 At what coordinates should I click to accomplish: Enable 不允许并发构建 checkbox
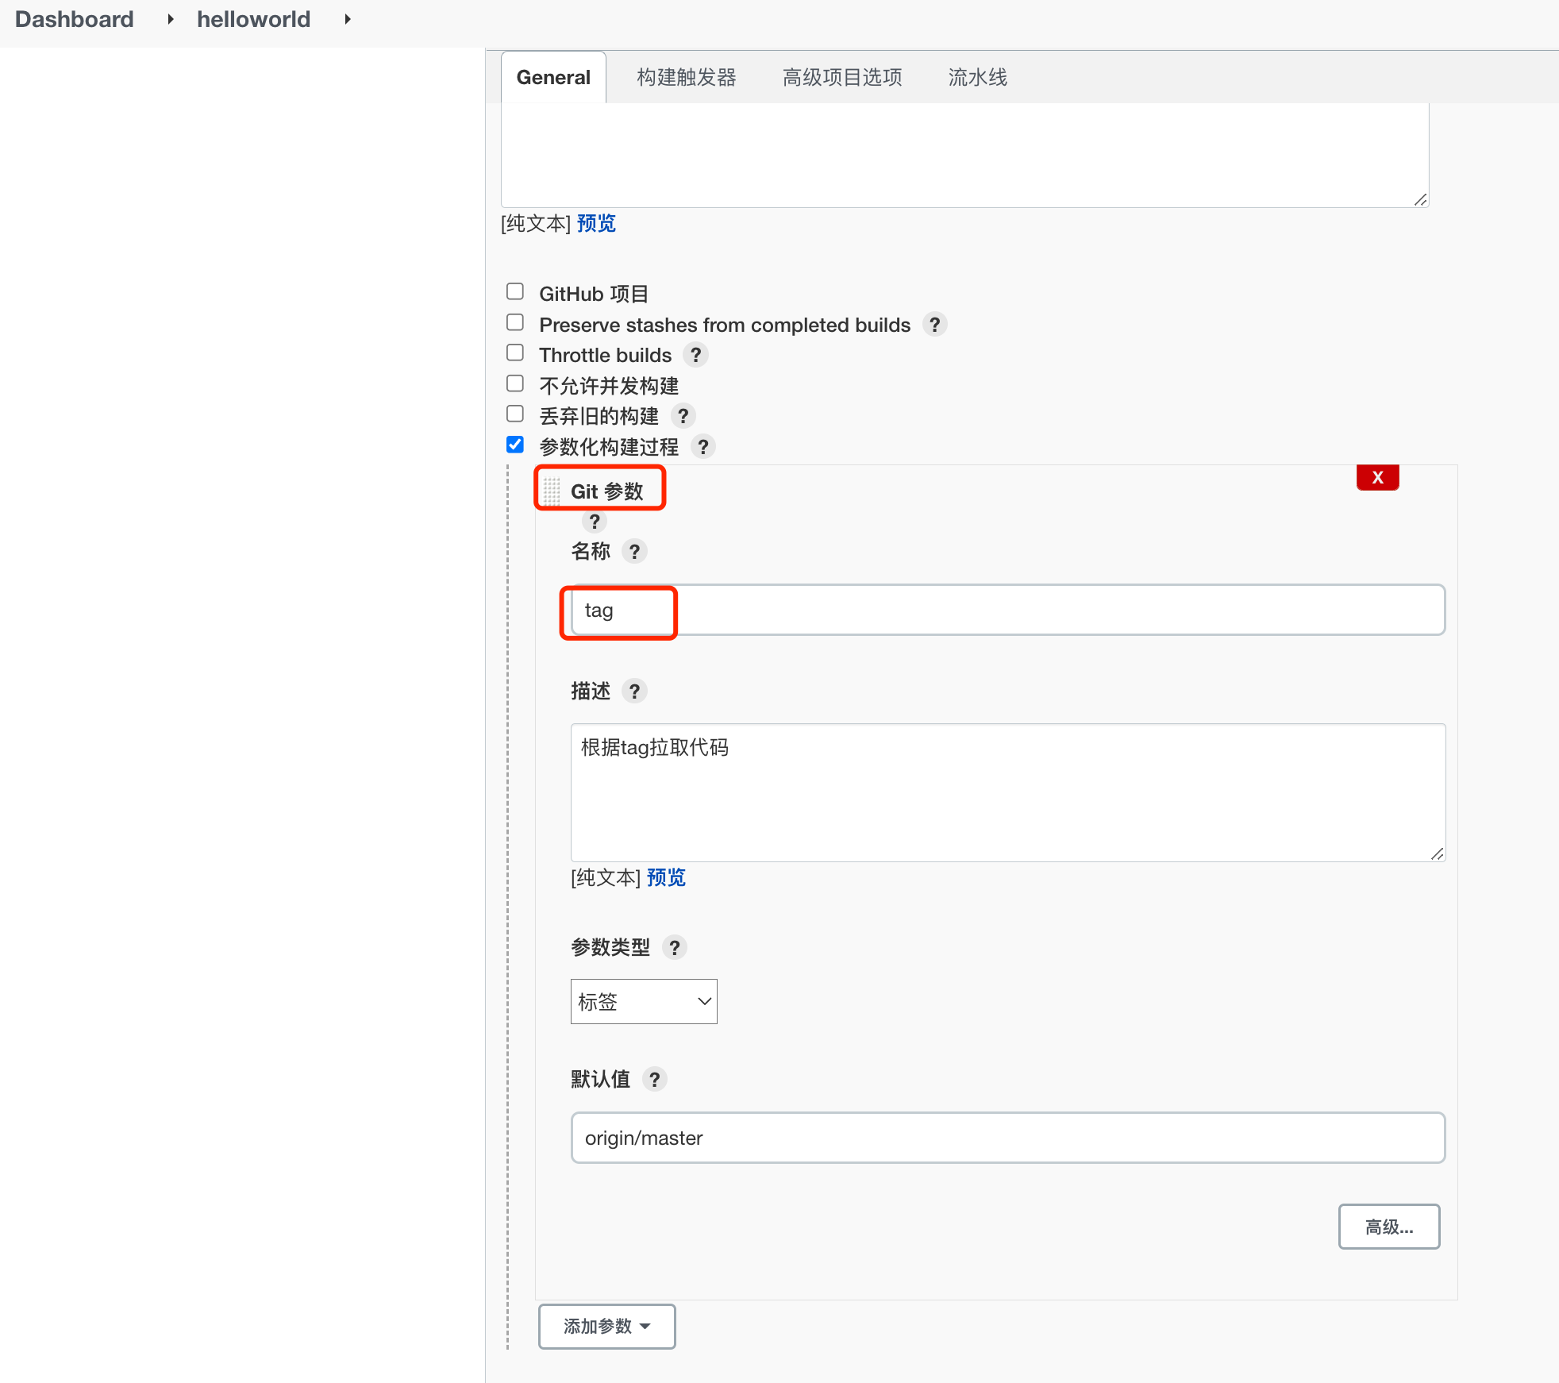[515, 383]
